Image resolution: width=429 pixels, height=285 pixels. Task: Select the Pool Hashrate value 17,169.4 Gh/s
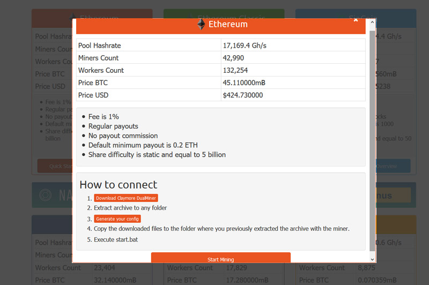point(245,46)
